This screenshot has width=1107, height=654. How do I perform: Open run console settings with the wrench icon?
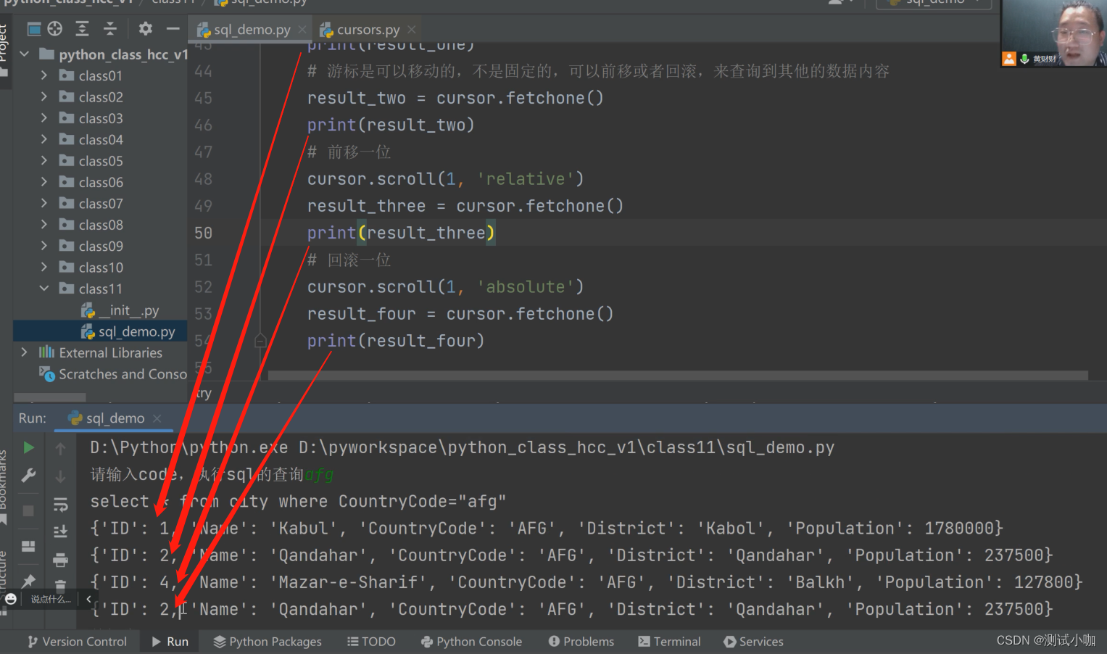(x=28, y=475)
